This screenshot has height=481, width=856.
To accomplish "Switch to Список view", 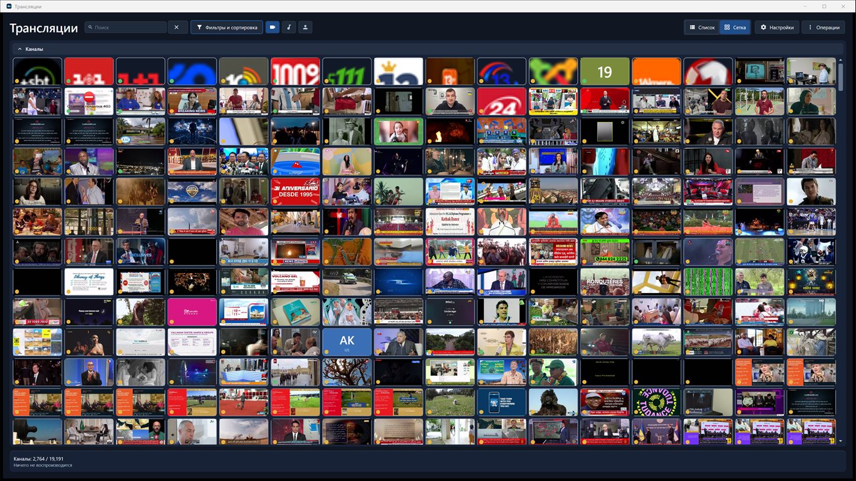I will (x=702, y=28).
